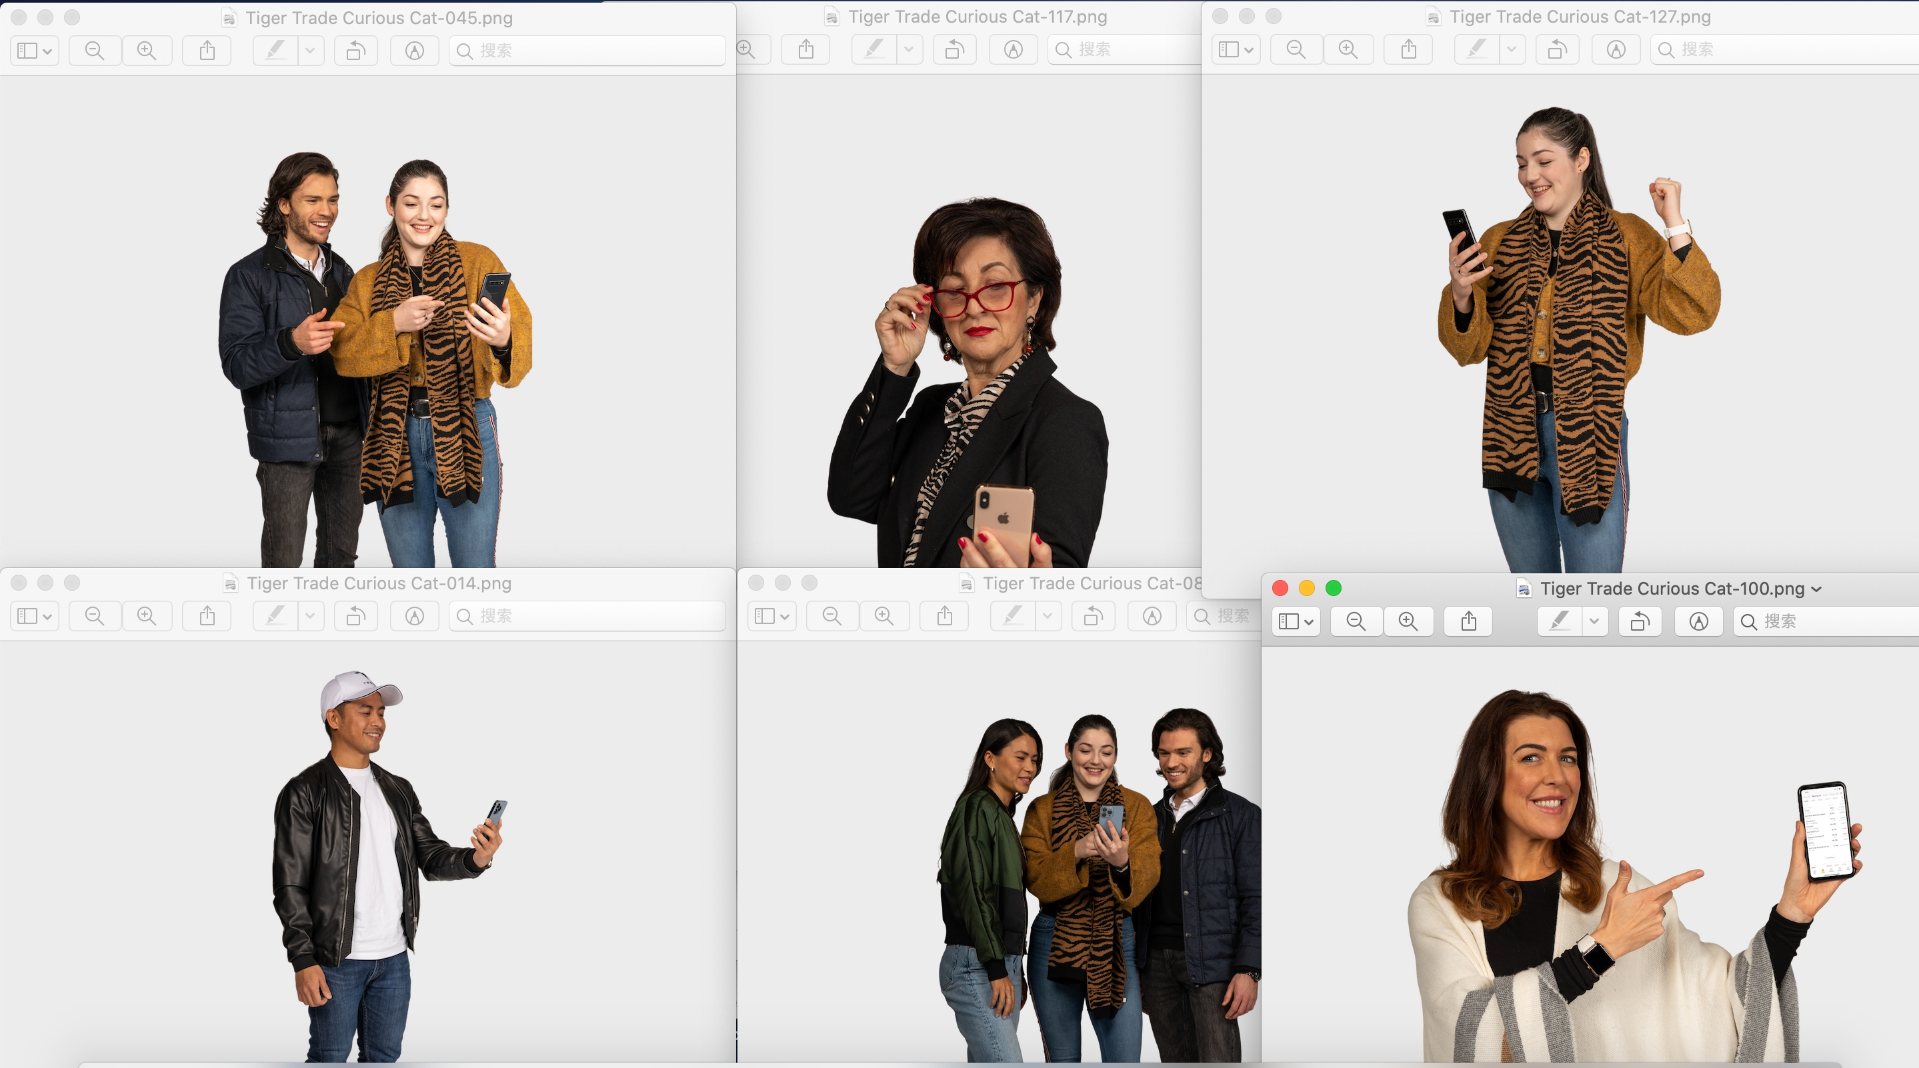The image size is (1919, 1068).
Task: Open title dropdown of Cat-100.png
Action: (x=1816, y=589)
